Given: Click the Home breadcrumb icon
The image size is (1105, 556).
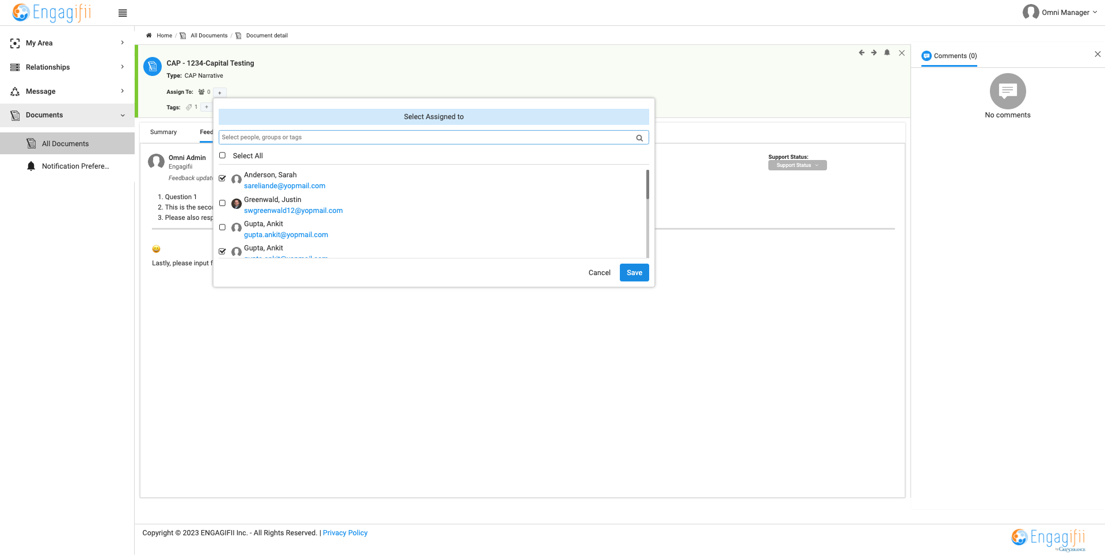Looking at the screenshot, I should coord(149,36).
